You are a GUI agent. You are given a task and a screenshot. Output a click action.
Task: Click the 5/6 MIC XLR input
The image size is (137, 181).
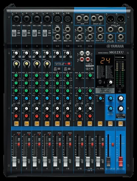[57, 19]
